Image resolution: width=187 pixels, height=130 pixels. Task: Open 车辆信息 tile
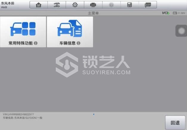70,32
